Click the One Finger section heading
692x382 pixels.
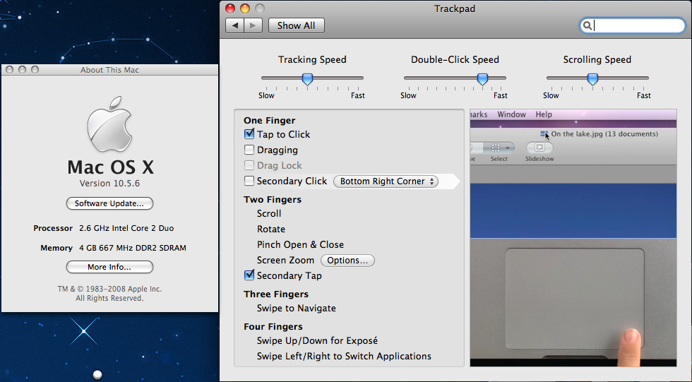(x=270, y=121)
